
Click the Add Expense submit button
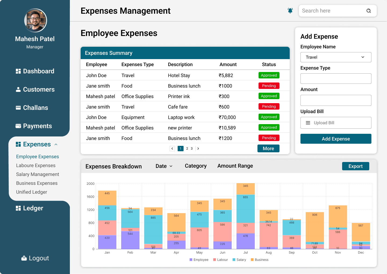336,139
